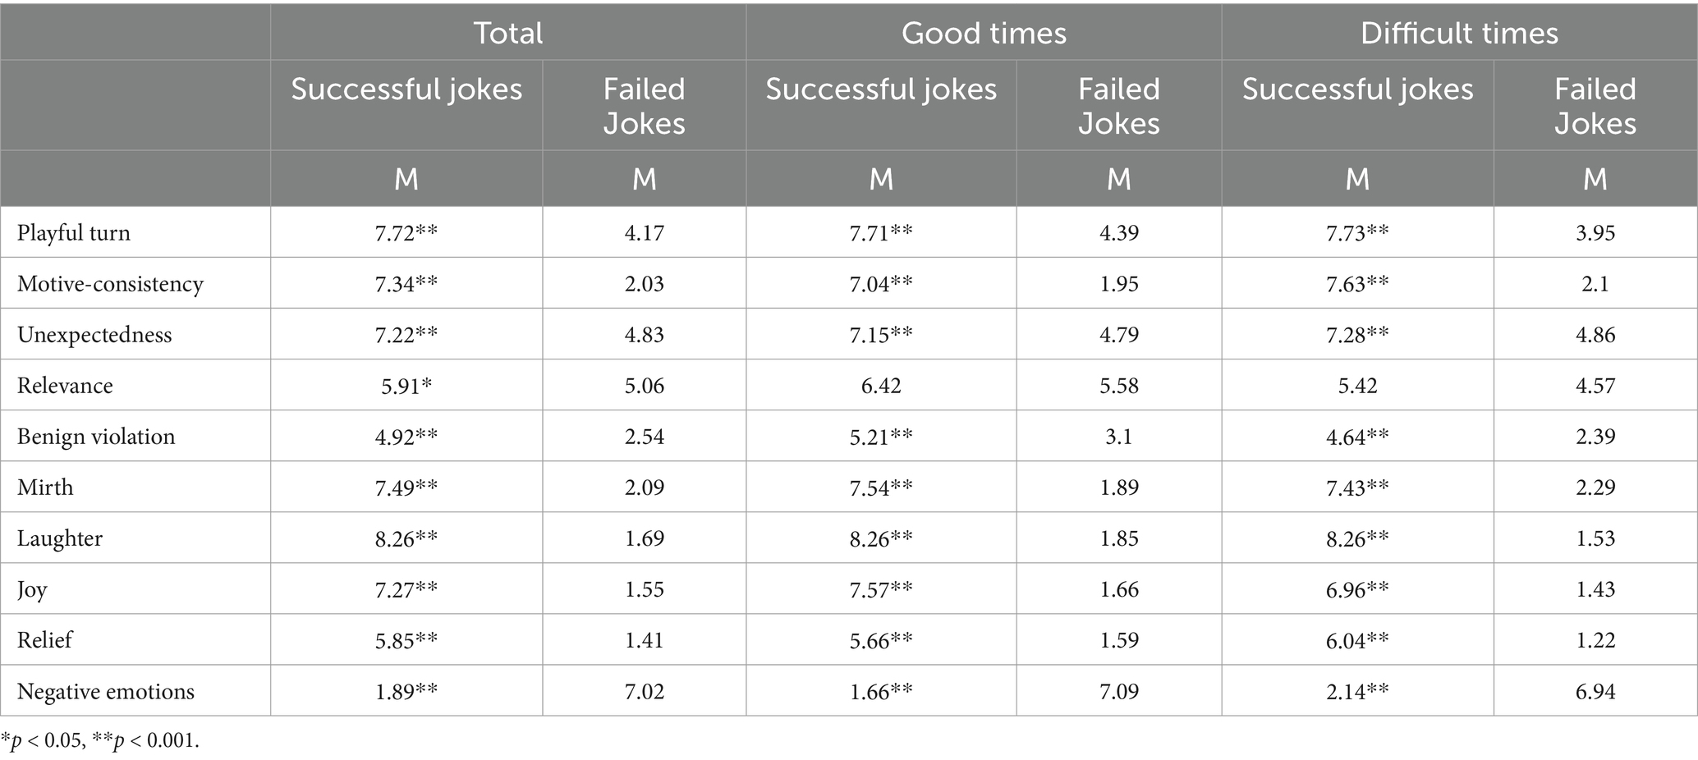
Task: Select the Relief row label
Action: click(44, 640)
